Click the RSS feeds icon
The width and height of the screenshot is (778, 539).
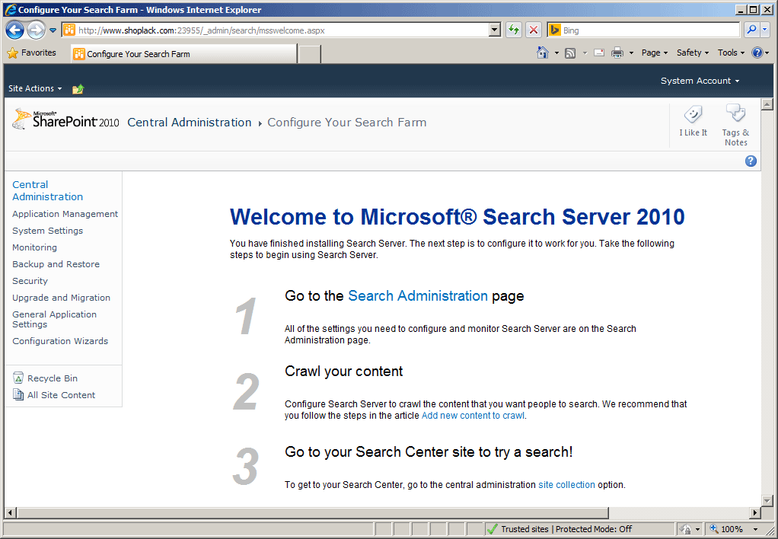coord(571,53)
